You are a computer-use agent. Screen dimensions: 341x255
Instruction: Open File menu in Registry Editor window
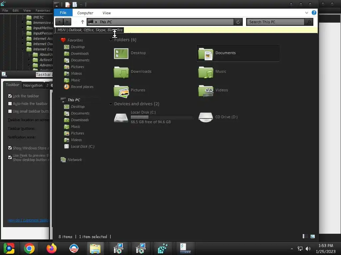pos(5,10)
